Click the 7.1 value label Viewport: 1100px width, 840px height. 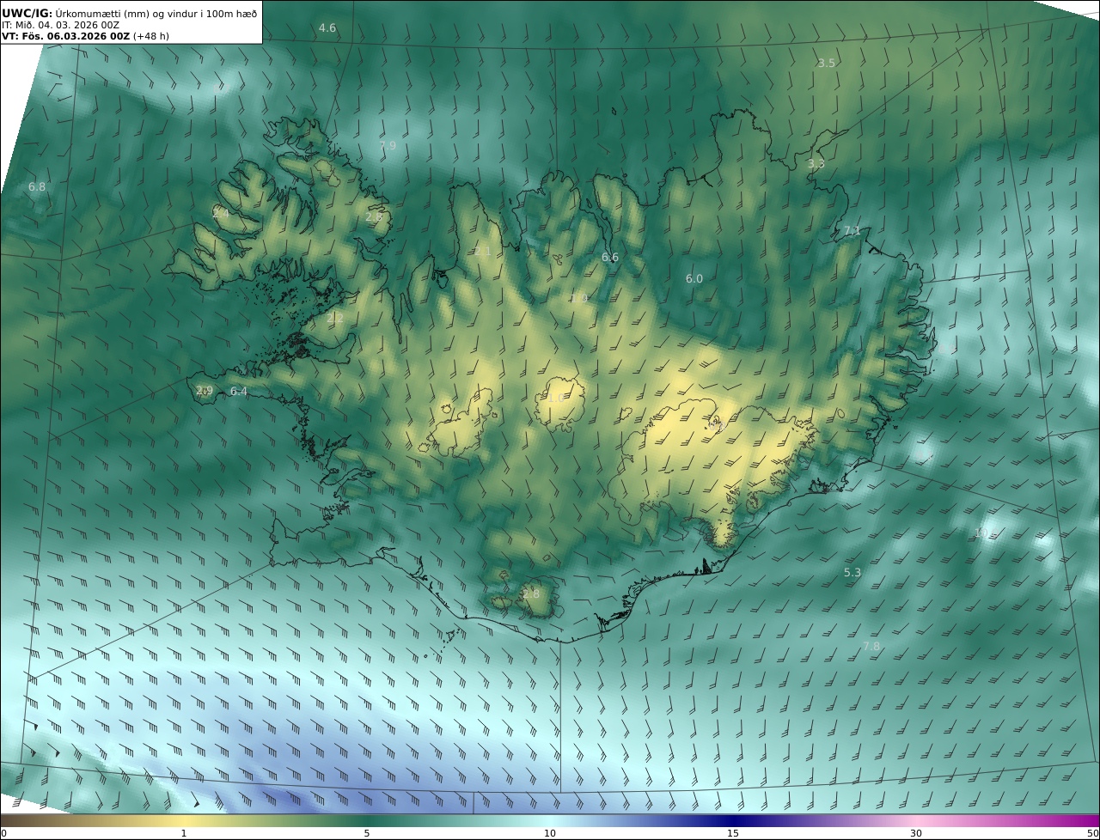(852, 230)
